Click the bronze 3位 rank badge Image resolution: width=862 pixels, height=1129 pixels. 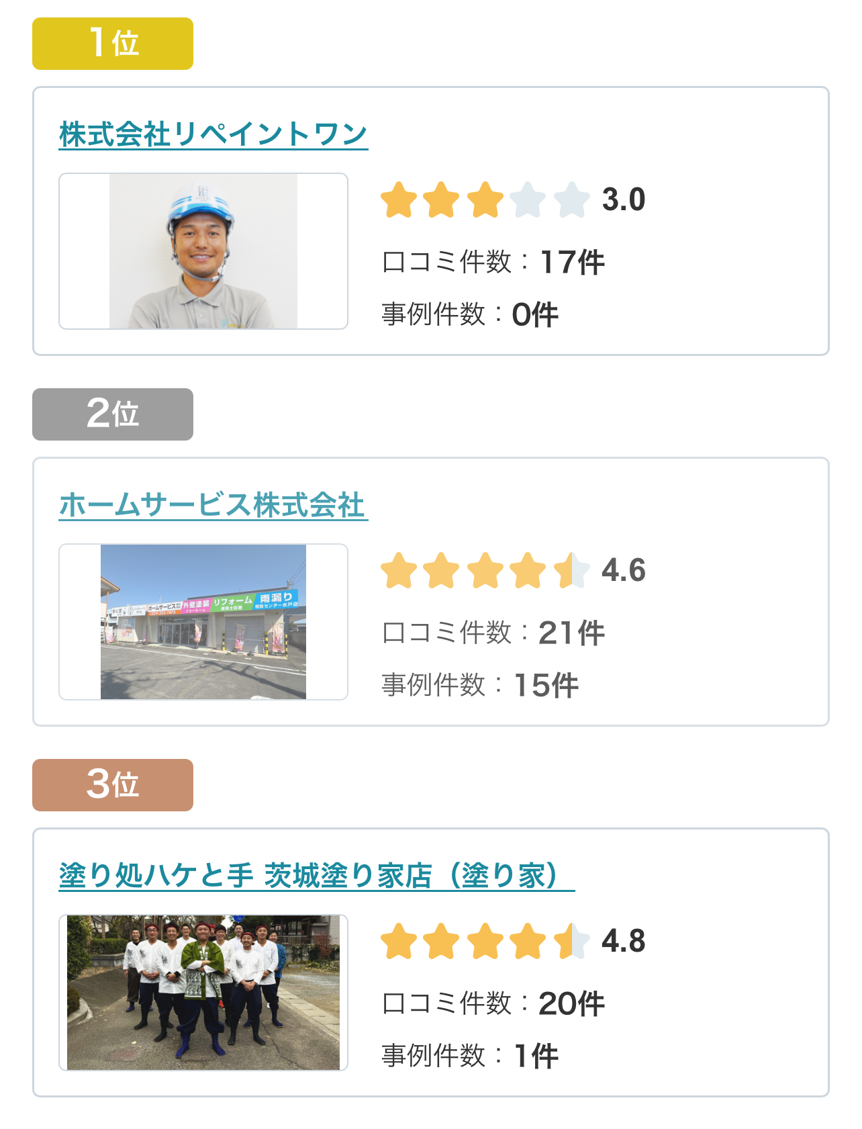[x=113, y=785]
